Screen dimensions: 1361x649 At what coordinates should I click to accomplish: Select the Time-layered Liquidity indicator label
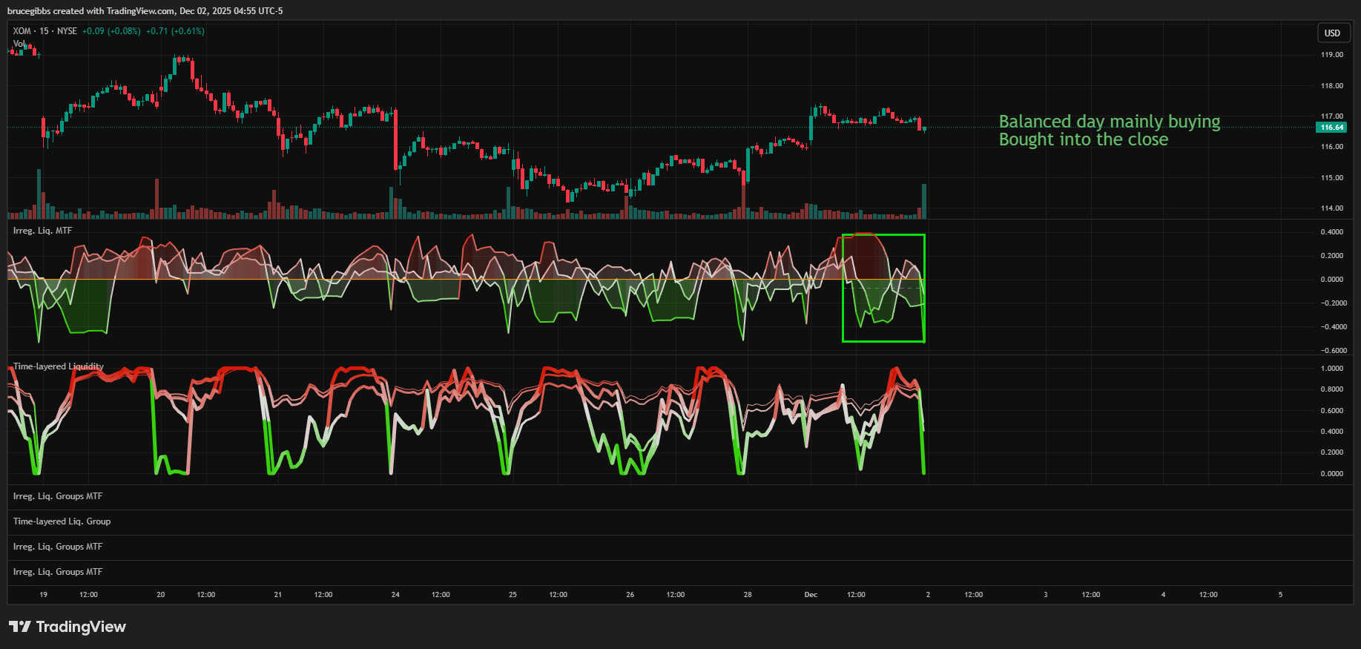click(x=58, y=366)
